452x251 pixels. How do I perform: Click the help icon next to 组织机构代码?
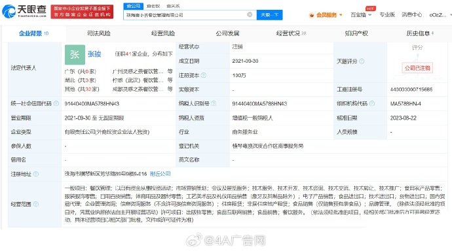pos(372,103)
